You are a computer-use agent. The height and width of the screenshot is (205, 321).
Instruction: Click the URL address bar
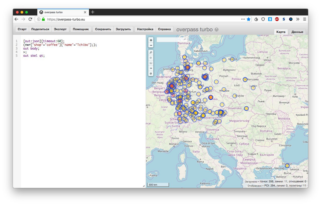pos(143,19)
